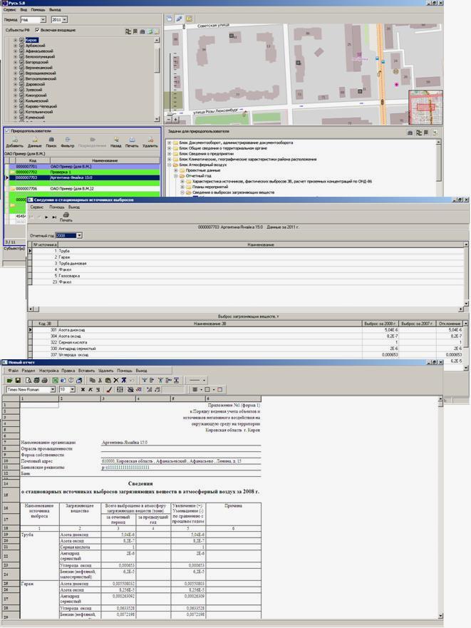Click the open folder icon in report toolbar

9,381
